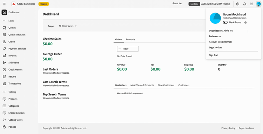Click the Shipping $0.00 value
Screen dimensions: 263x134
tap(189, 69)
